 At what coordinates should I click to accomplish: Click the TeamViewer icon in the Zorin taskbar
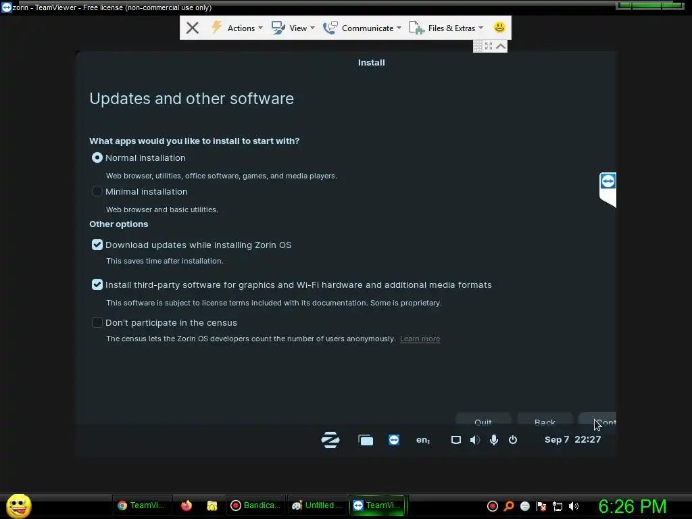pyautogui.click(x=394, y=440)
